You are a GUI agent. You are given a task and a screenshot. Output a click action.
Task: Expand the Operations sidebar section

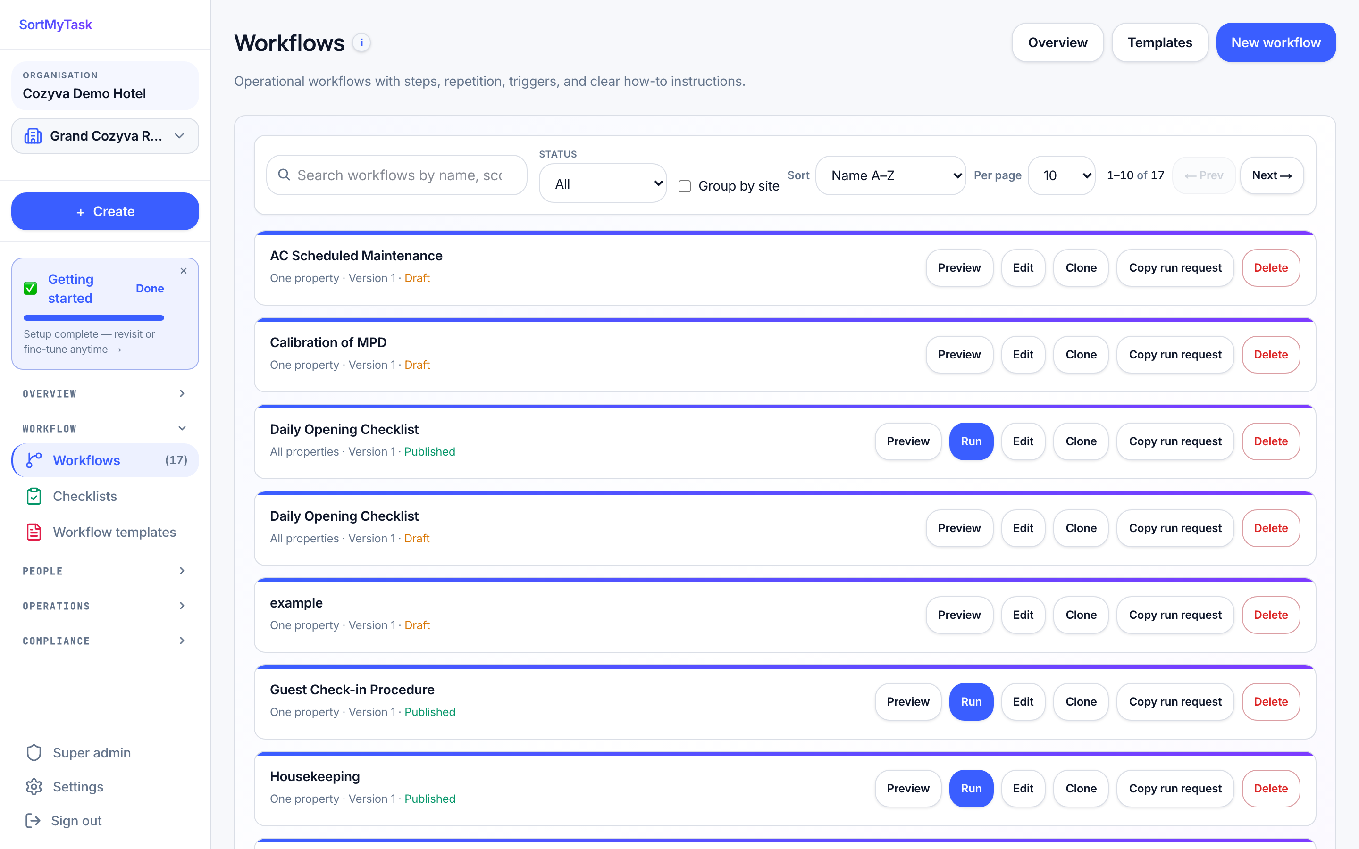(105, 606)
